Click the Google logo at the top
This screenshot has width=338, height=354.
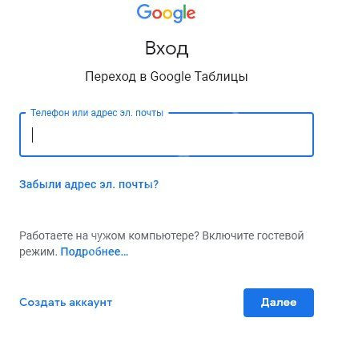pos(166,13)
